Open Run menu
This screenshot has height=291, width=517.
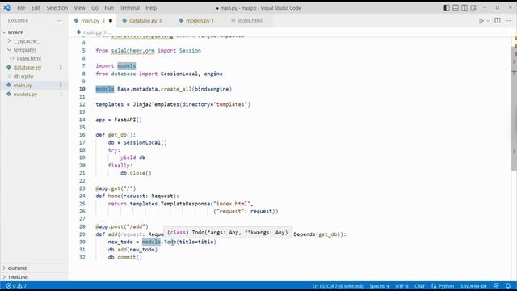point(109,8)
